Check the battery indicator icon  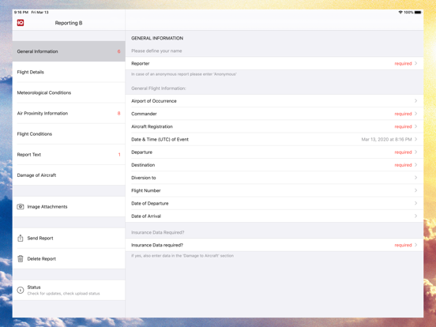[418, 12]
